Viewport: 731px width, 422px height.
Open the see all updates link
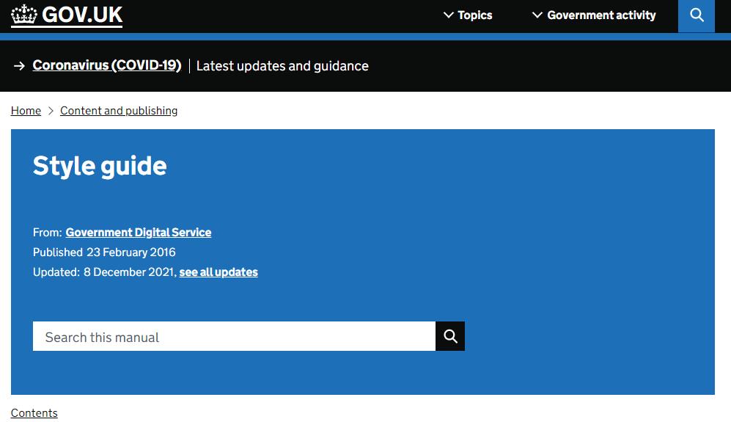218,272
